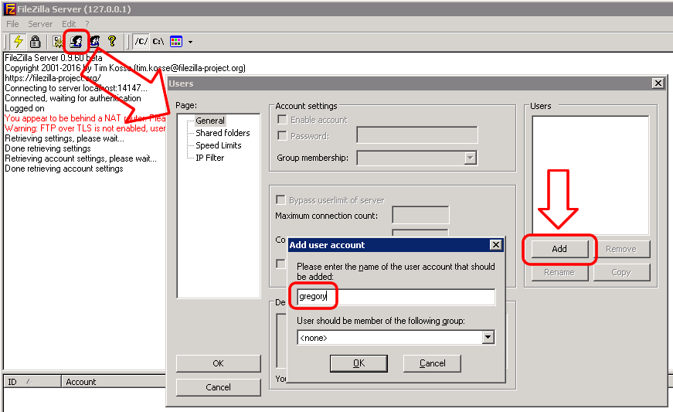Open the Users dialog toolbar icon

point(76,41)
